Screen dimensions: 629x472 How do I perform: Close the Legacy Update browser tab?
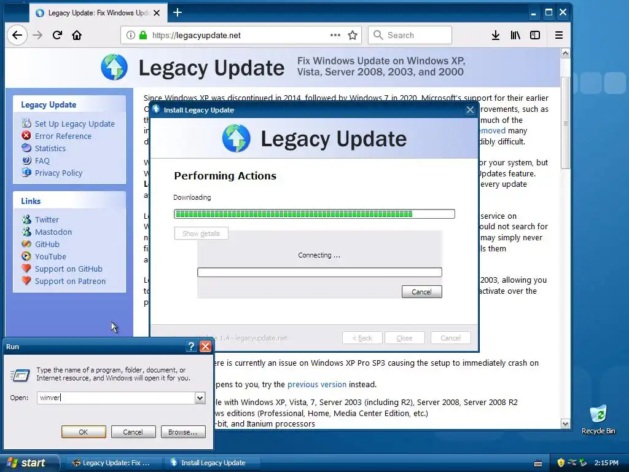(x=157, y=13)
